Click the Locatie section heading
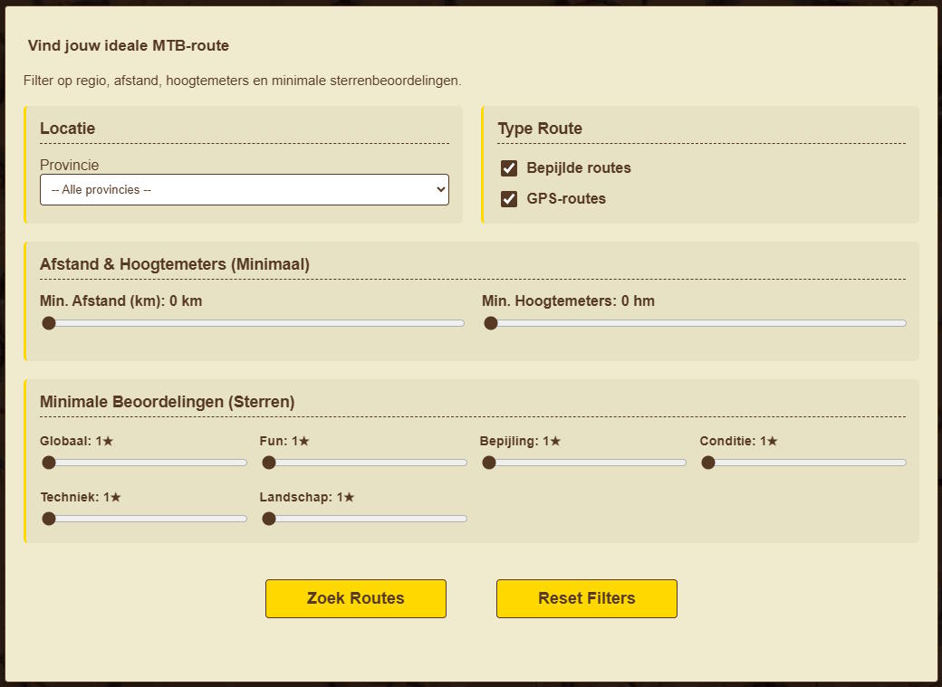 point(67,129)
